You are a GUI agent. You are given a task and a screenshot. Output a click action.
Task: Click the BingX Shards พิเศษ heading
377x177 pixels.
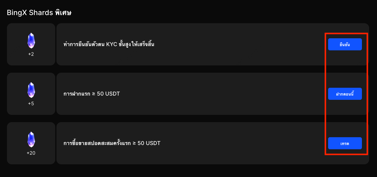39,13
